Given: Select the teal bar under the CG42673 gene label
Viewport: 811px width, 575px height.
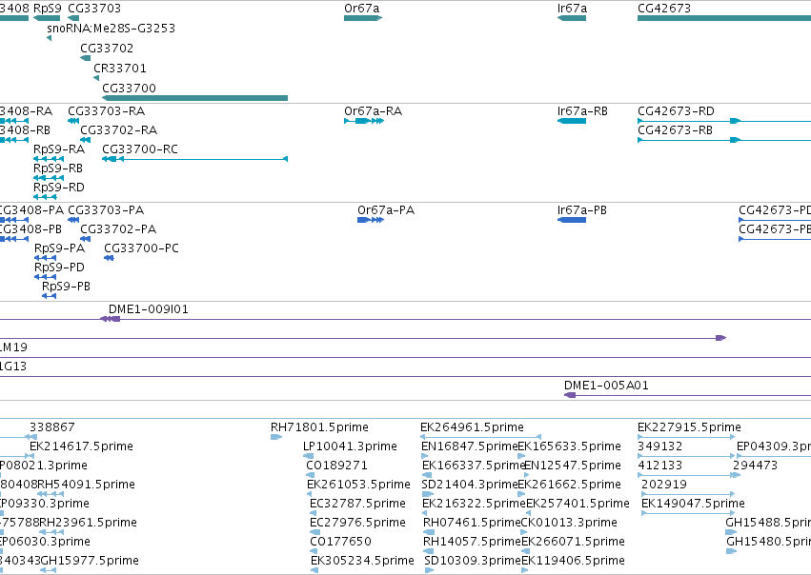Looking at the screenshot, I should tap(724, 19).
